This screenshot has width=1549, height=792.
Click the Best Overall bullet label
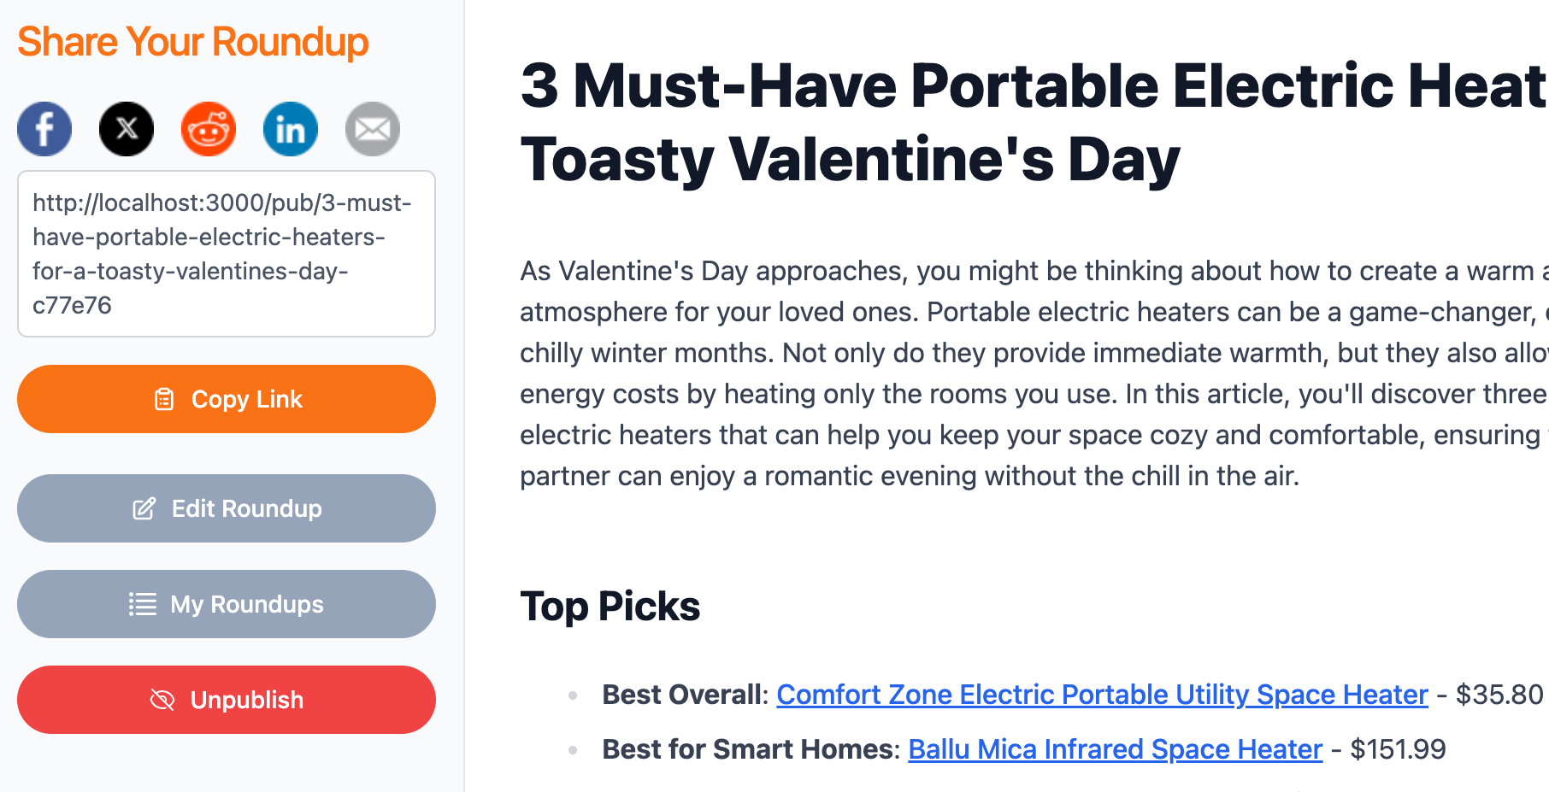point(680,695)
